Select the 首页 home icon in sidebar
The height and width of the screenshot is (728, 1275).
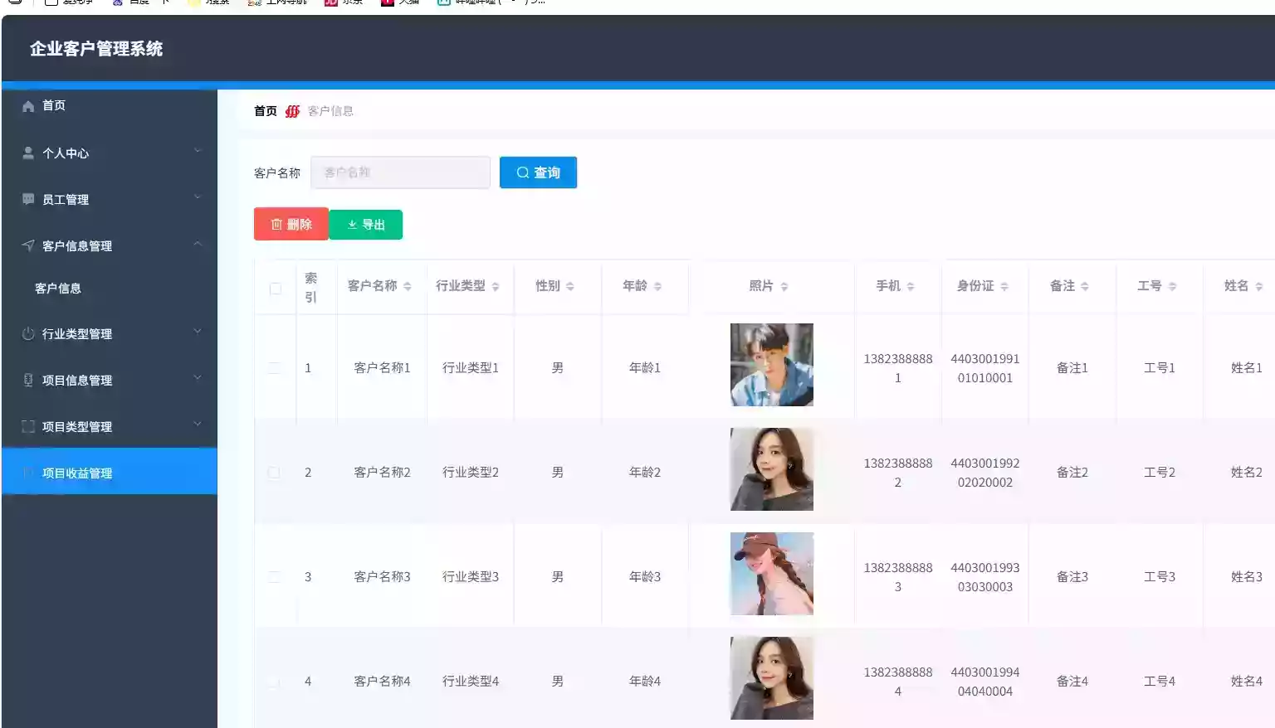[27, 105]
